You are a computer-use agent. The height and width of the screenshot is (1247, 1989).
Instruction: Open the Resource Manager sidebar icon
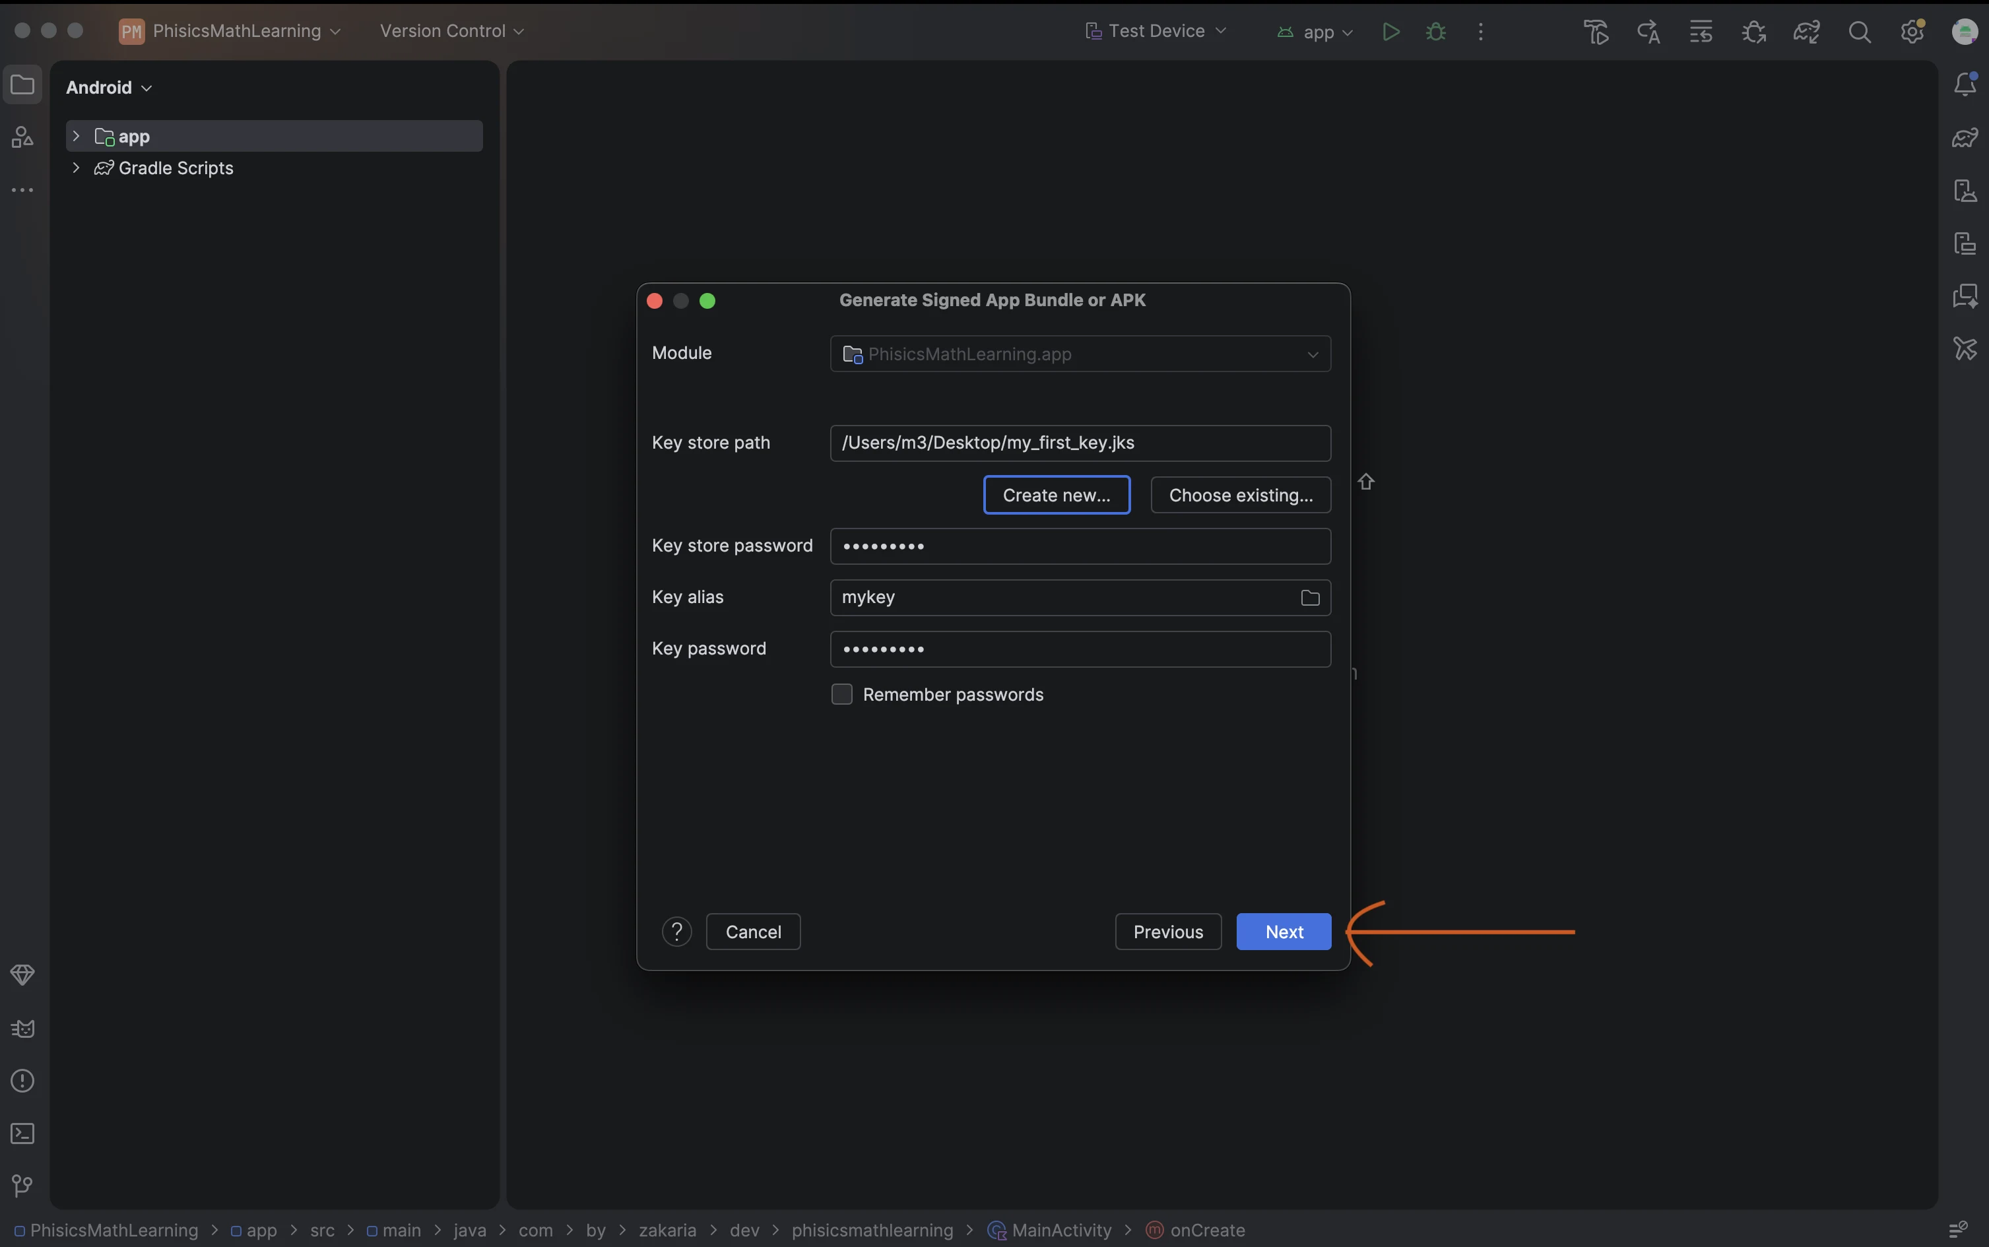pos(22,137)
